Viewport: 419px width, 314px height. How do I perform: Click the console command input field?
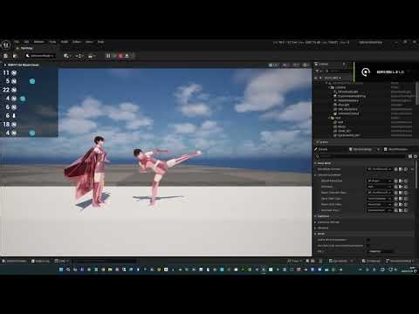(x=105, y=261)
